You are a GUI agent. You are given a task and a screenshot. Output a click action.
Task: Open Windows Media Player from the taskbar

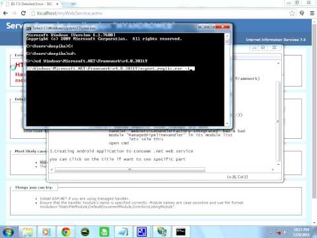(46, 232)
